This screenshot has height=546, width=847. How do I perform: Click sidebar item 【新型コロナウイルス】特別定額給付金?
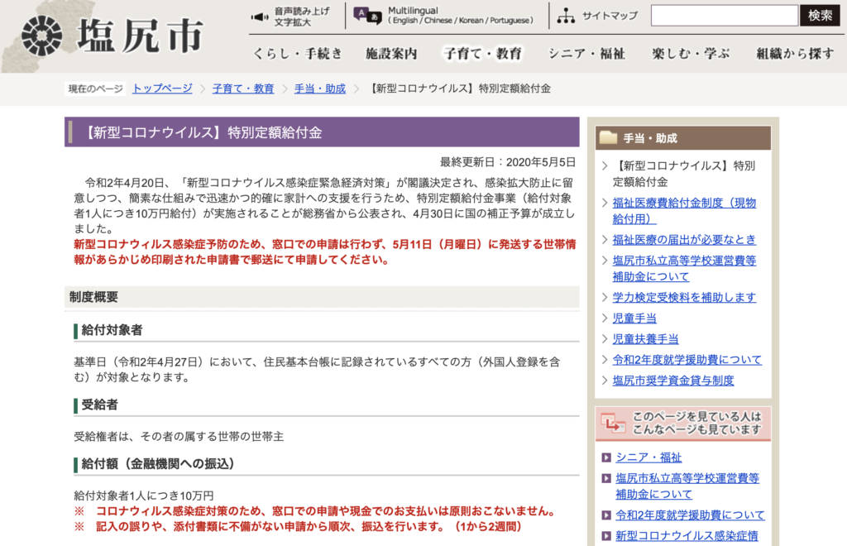(683, 174)
